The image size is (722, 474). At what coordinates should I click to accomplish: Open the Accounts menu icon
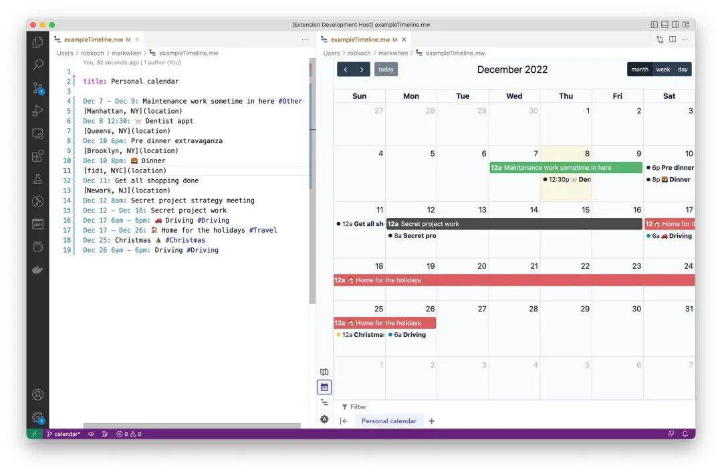(x=37, y=394)
